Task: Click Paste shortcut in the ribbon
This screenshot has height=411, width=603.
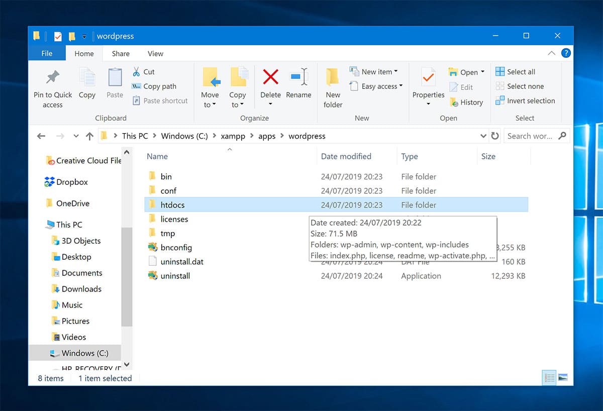Action: (x=160, y=100)
